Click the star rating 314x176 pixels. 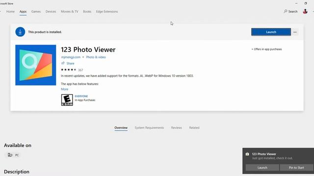click(x=69, y=69)
